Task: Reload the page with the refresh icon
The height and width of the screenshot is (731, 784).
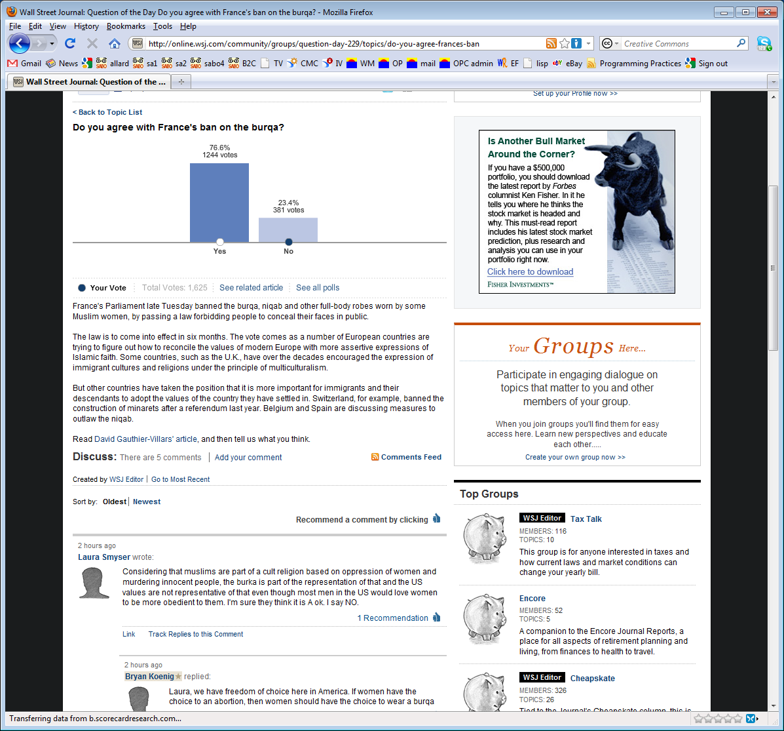Action: click(70, 44)
